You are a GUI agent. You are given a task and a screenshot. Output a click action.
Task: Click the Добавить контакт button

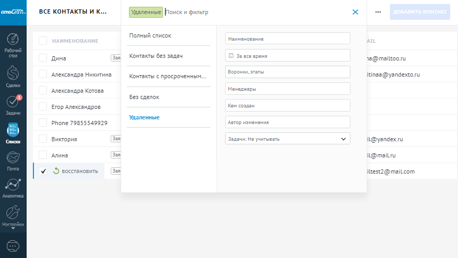coord(420,12)
